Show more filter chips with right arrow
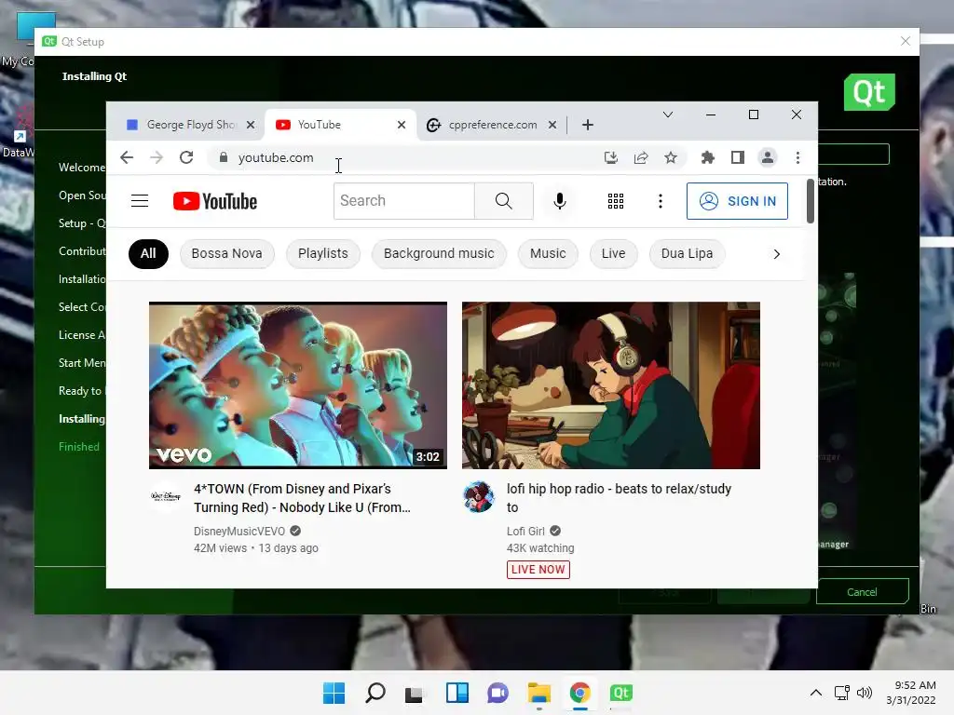The width and height of the screenshot is (954, 715). [776, 253]
